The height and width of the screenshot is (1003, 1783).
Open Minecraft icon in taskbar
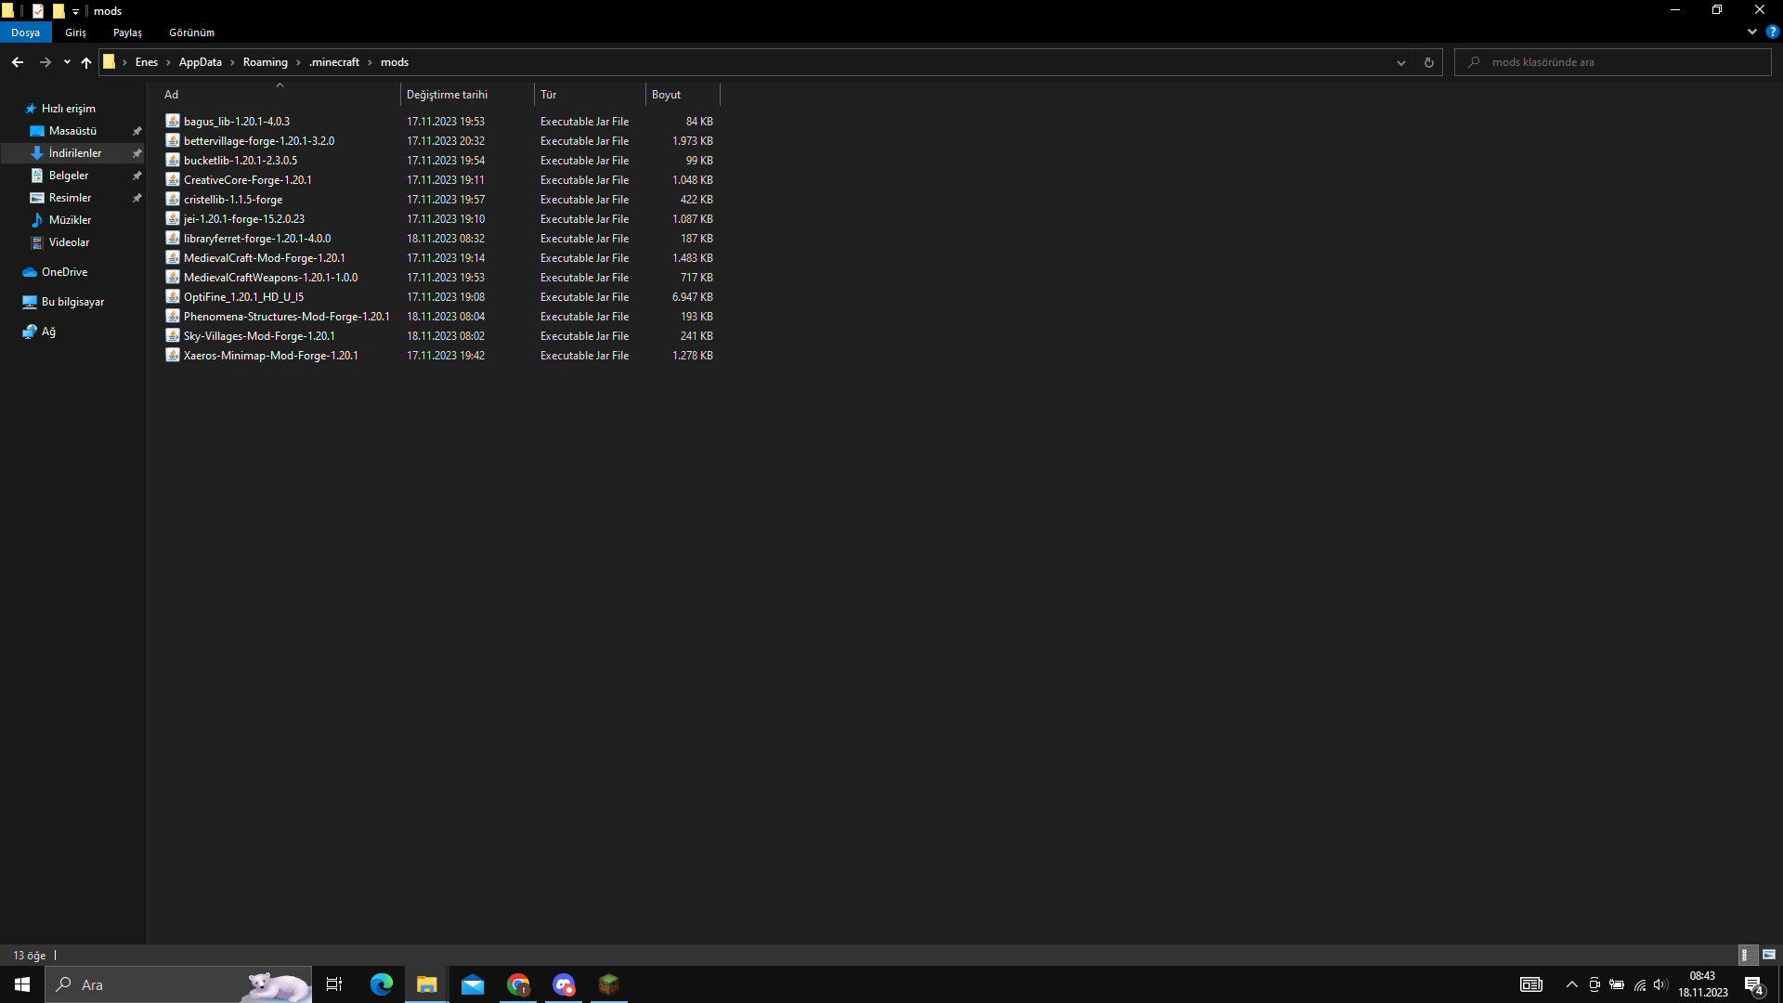pos(609,984)
